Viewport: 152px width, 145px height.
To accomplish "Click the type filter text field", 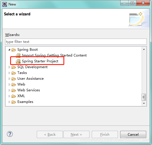I will [76, 42].
